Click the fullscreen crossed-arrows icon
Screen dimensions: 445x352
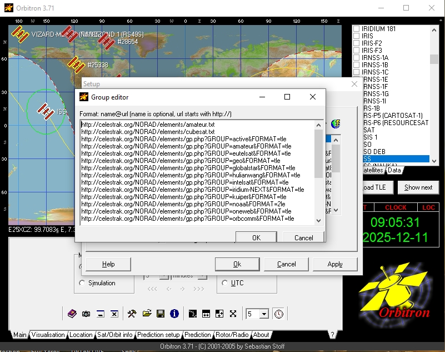(233, 314)
